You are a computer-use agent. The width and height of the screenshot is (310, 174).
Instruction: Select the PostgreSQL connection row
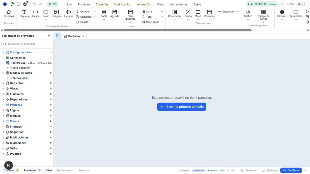click(27, 63)
